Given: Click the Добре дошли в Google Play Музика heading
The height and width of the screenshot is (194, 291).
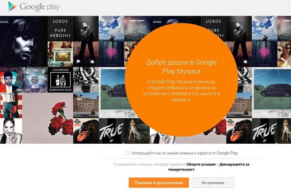Looking at the screenshot, I should [181, 67].
